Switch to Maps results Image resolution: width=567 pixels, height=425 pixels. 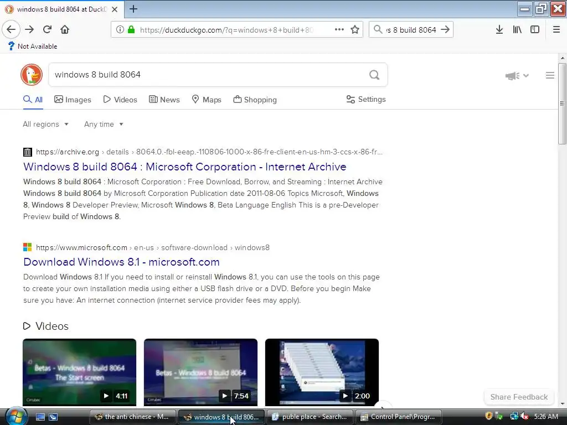pyautogui.click(x=207, y=100)
